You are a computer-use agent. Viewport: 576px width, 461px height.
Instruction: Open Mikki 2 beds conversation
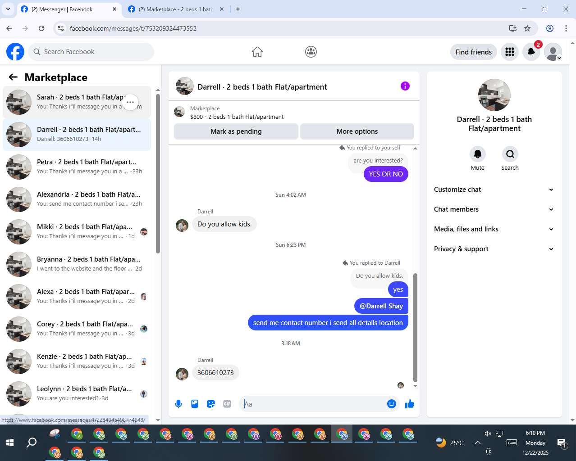77,232
